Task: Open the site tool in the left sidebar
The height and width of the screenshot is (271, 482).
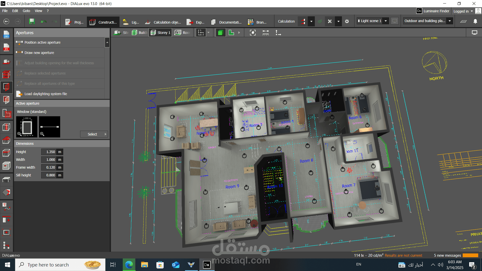Action: coord(6,61)
